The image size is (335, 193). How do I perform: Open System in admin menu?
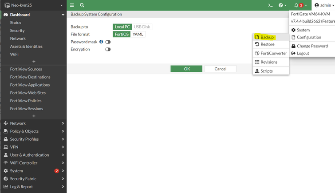click(x=312, y=30)
